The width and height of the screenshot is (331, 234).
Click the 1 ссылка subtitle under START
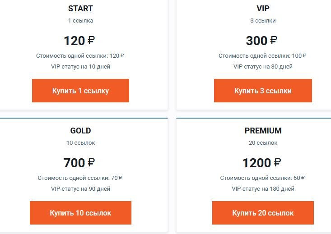click(80, 21)
